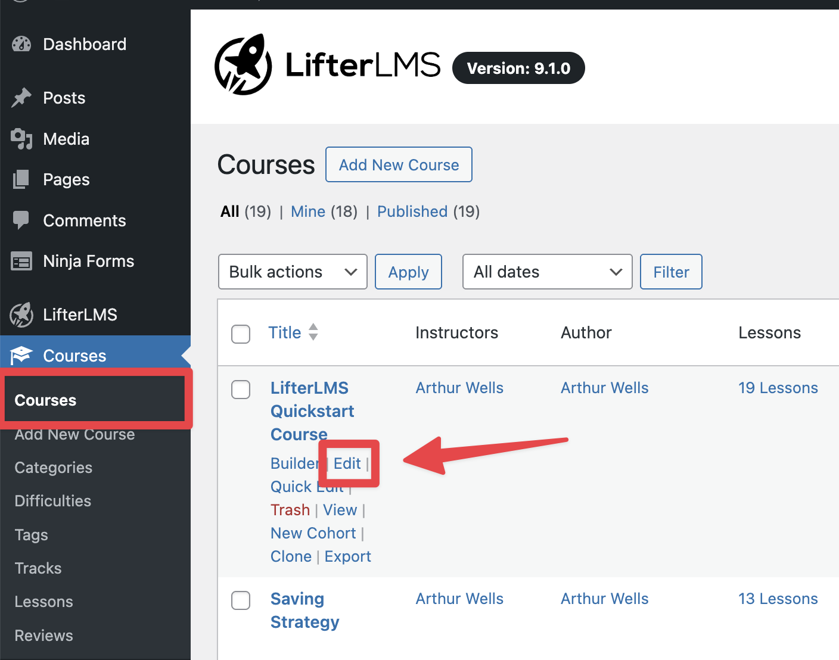
Task: Open the Reviews submenu item
Action: (x=43, y=636)
